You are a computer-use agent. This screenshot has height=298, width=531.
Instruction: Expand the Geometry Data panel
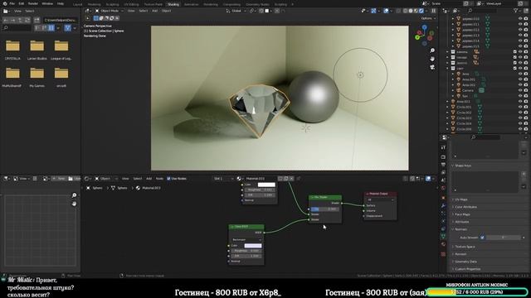(465, 262)
